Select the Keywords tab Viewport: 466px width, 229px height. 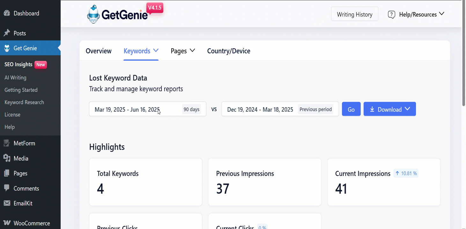(x=137, y=51)
